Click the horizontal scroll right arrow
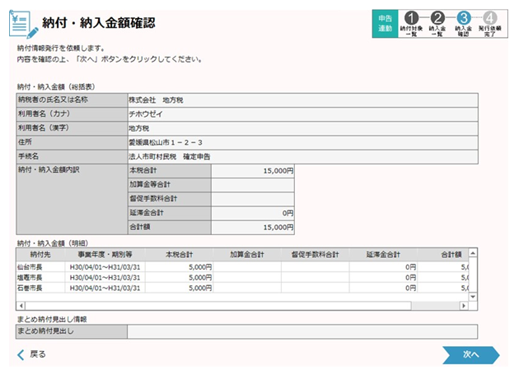This screenshot has height=374, width=519. pos(464,306)
